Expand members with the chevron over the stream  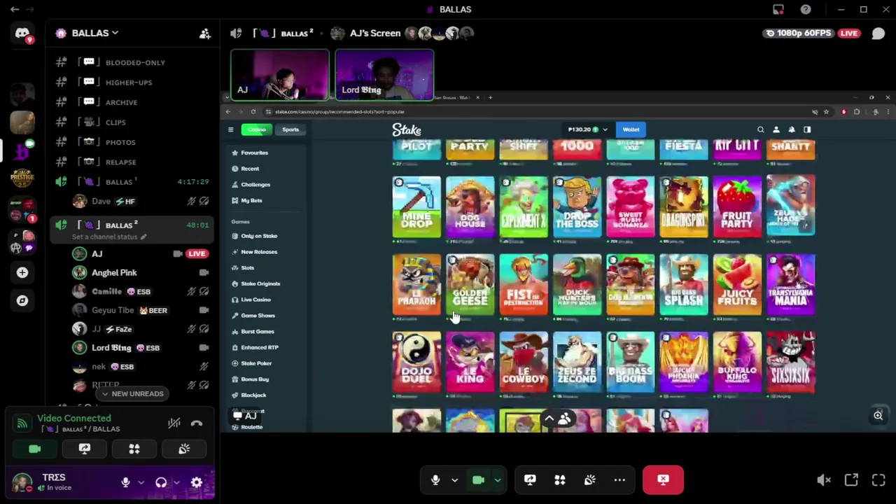549,419
